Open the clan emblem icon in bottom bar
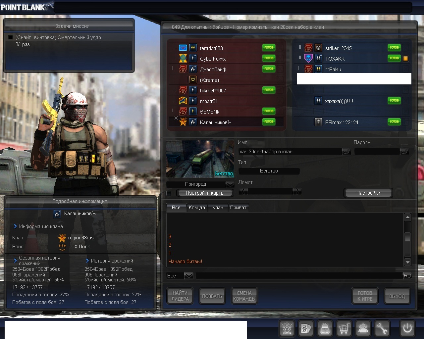 point(287,329)
